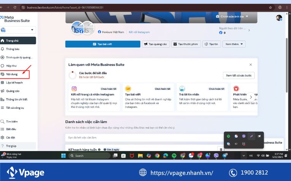Open Thông báo bell icon in sidebar

(3, 49)
